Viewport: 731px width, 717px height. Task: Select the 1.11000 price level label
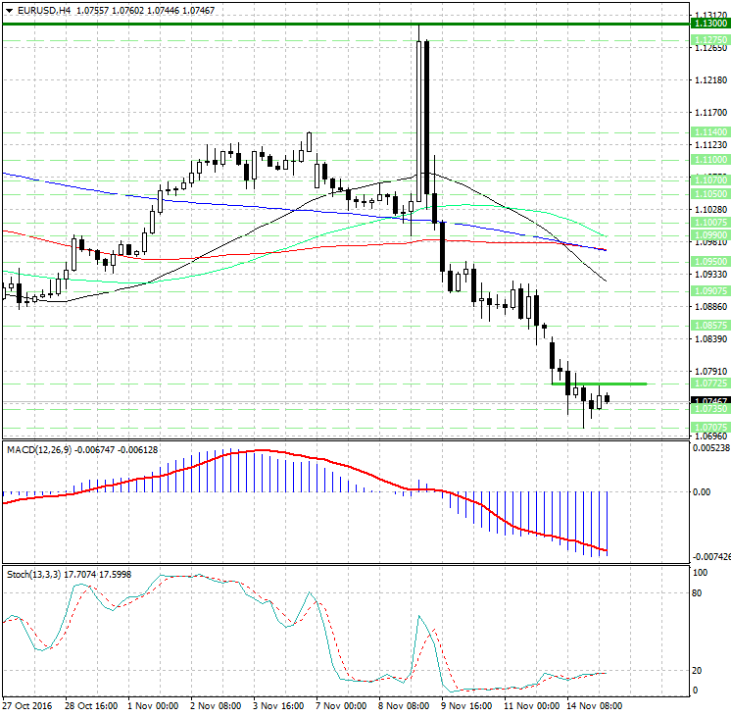(710, 160)
